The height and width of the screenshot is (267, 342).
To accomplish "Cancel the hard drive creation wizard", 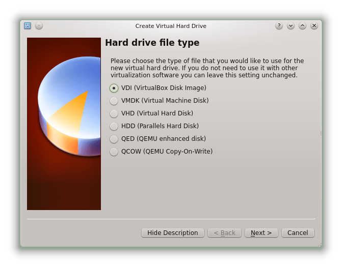I will coord(298,233).
